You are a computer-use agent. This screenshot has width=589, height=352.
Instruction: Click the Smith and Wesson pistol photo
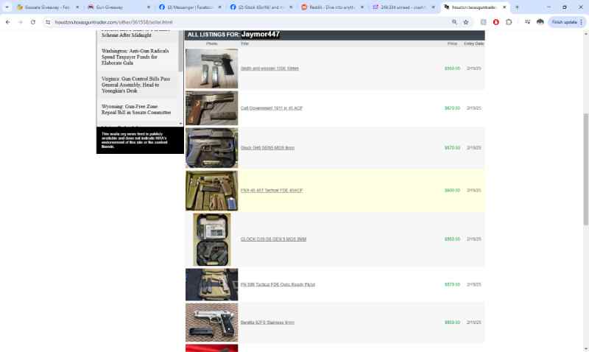211,68
